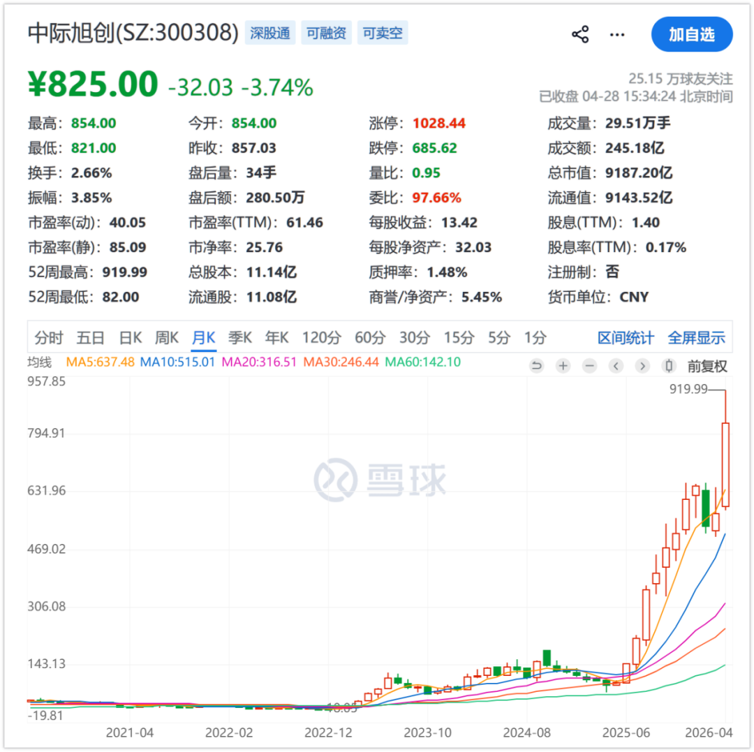Click the latest monthly candlestick near 919.99
754x752 pixels.
point(725,461)
